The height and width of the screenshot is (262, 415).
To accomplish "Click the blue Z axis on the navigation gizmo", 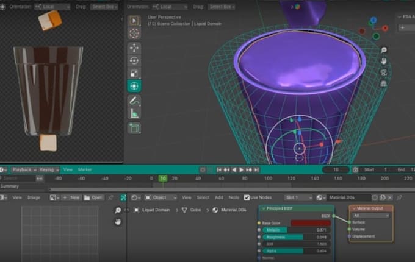I will (x=374, y=20).
